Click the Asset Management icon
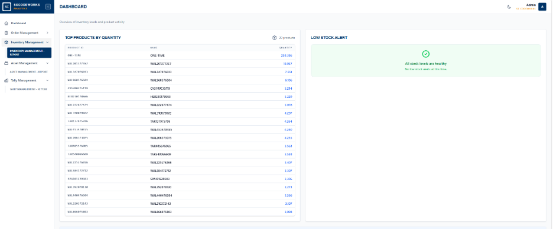553x229 pixels. point(6,63)
